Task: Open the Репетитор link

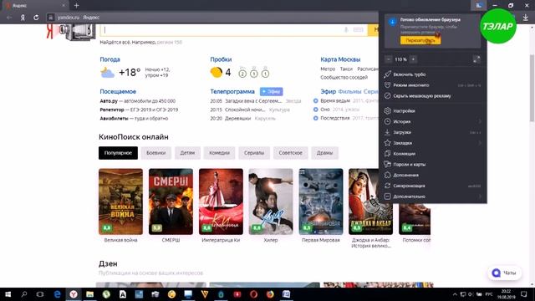Action: coord(112,110)
